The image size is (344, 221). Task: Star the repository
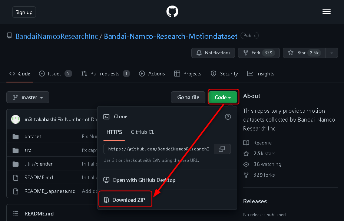tap(304, 53)
